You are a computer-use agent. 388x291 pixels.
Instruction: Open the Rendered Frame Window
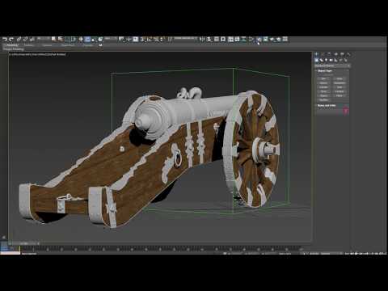click(x=265, y=40)
